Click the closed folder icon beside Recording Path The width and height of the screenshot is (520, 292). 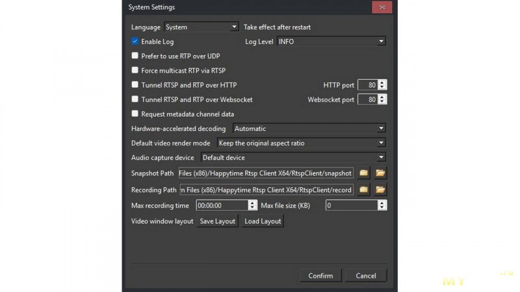(x=364, y=190)
